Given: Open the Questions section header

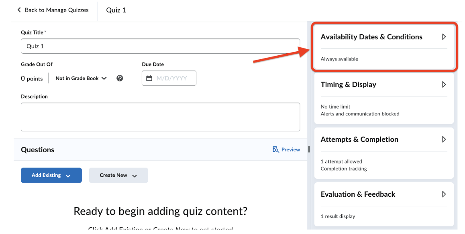Looking at the screenshot, I should (37, 149).
